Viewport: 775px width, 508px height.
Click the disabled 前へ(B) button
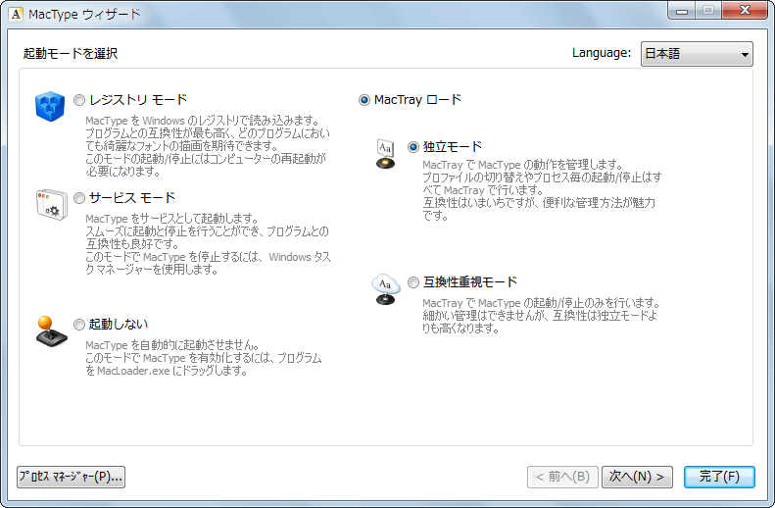(562, 477)
